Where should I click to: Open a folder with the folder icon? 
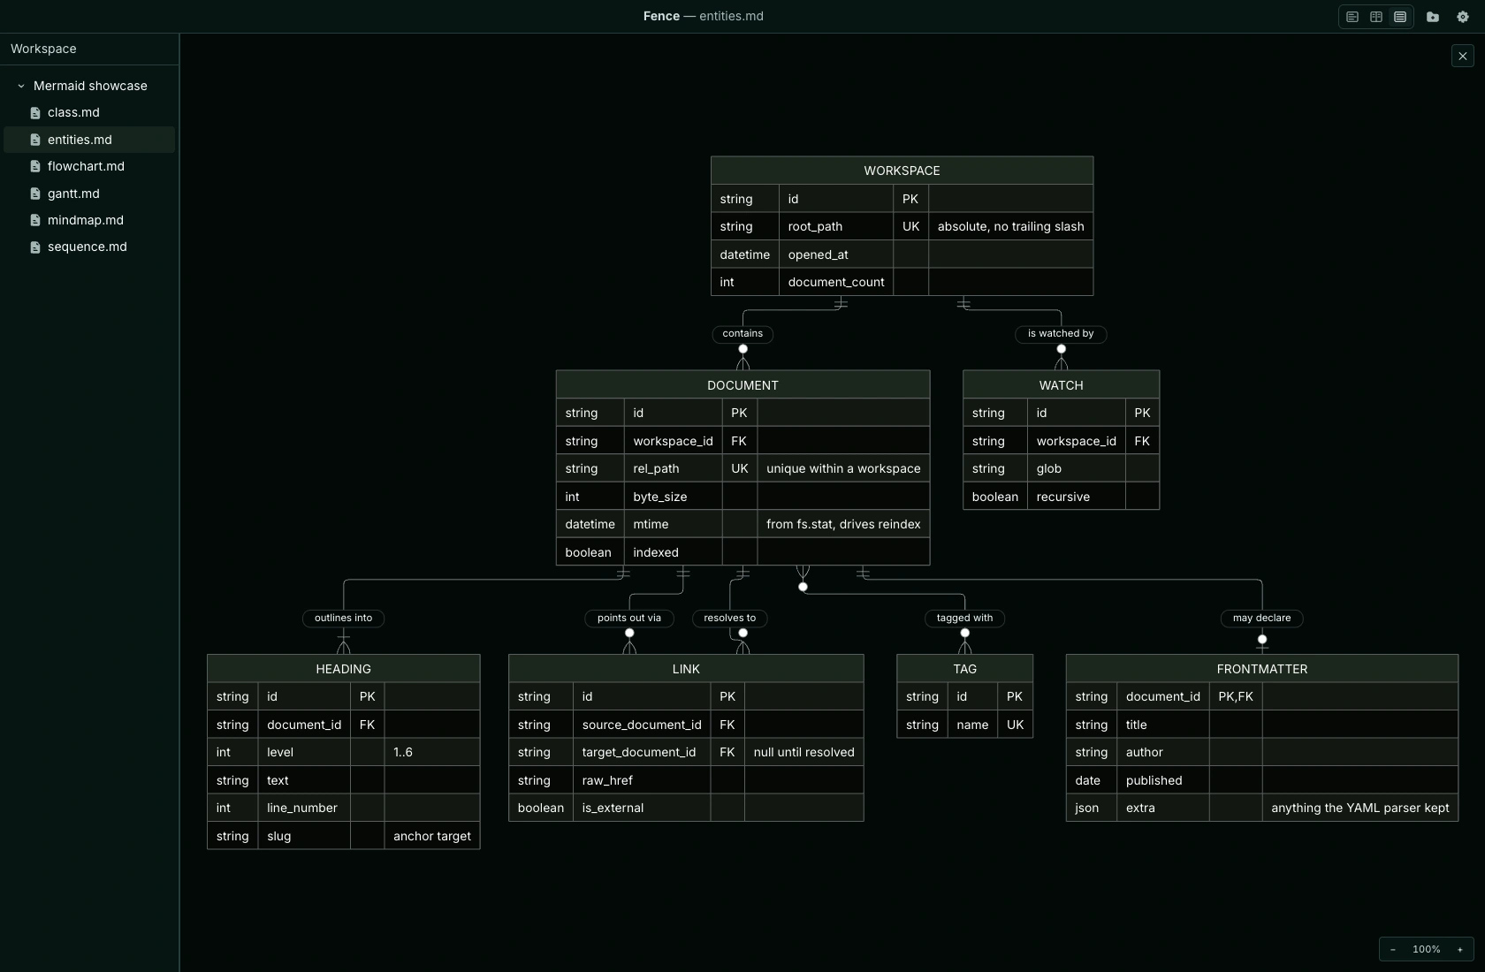tap(1433, 17)
